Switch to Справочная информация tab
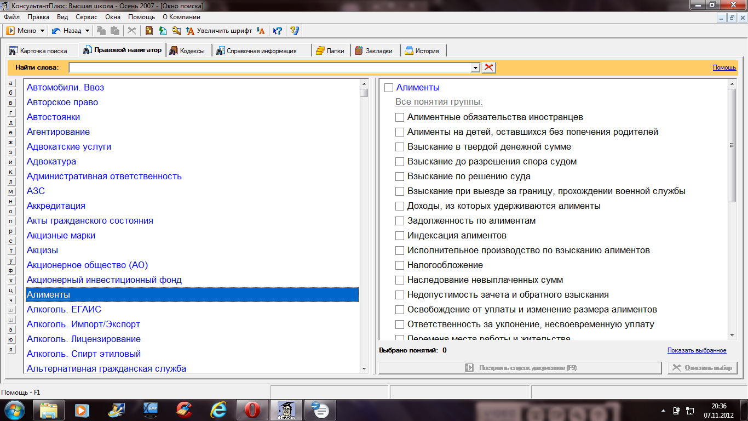Screen dimensions: 748x421 (x=262, y=50)
